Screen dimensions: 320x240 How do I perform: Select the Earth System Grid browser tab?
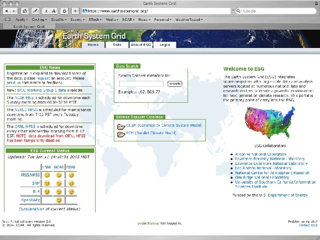coord(29,27)
